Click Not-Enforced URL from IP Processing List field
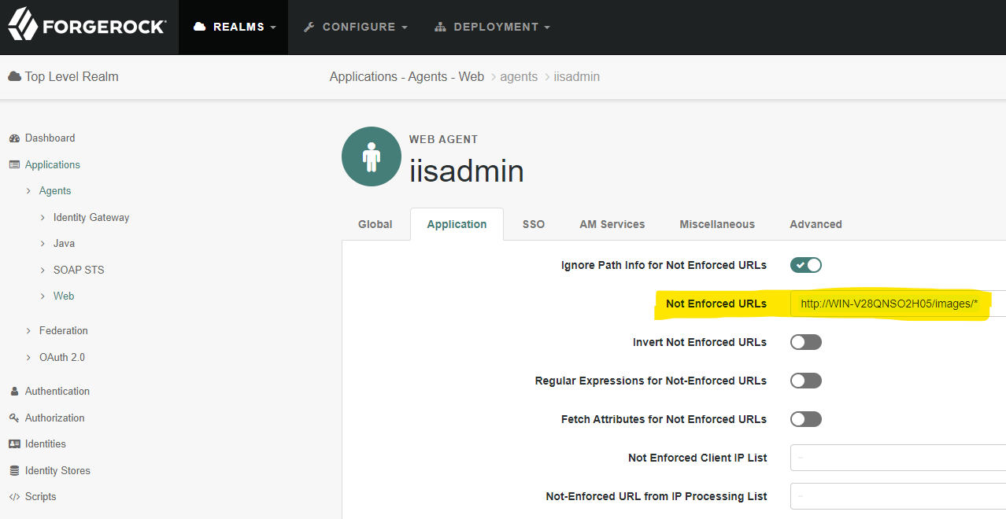The height and width of the screenshot is (519, 1006). pyautogui.click(x=898, y=496)
